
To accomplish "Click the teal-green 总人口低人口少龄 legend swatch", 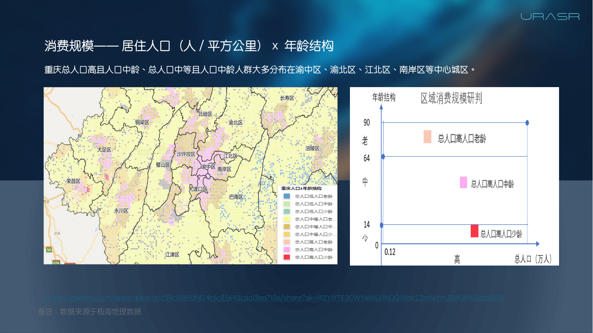I will pyautogui.click(x=287, y=211).
